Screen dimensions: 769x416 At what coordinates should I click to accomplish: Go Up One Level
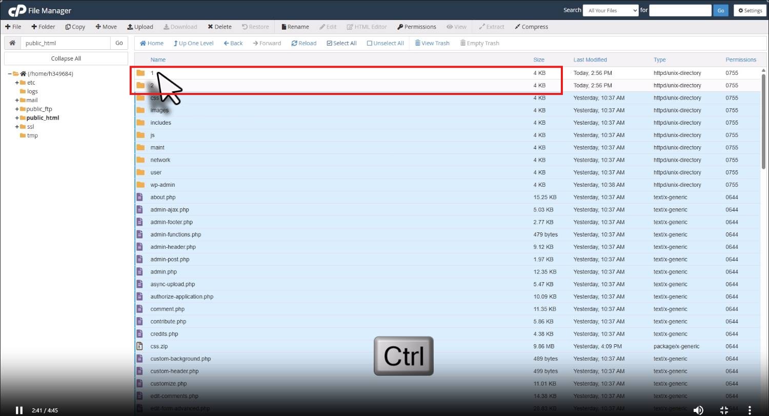[193, 43]
